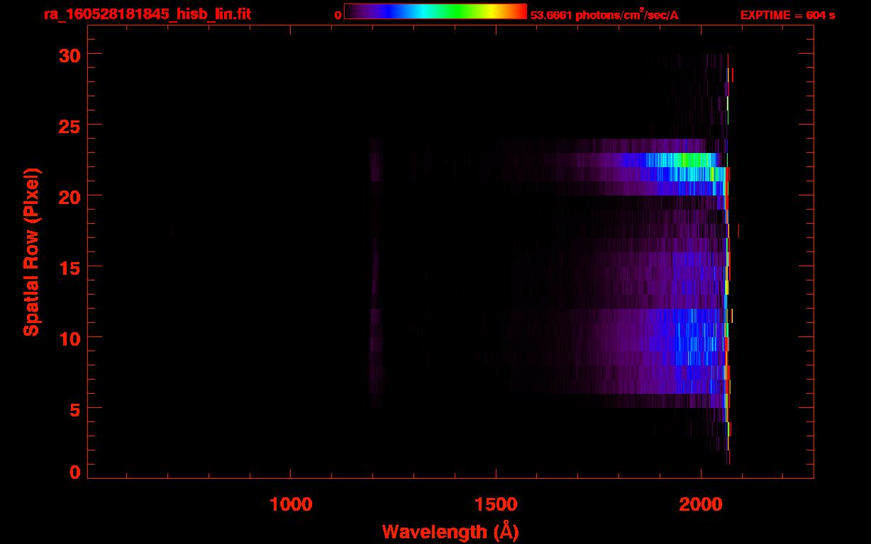Click the 2000 wavelength tick label
The image size is (871, 544).
coord(701,504)
